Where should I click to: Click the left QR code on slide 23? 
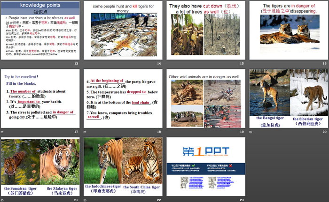click(x=184, y=181)
